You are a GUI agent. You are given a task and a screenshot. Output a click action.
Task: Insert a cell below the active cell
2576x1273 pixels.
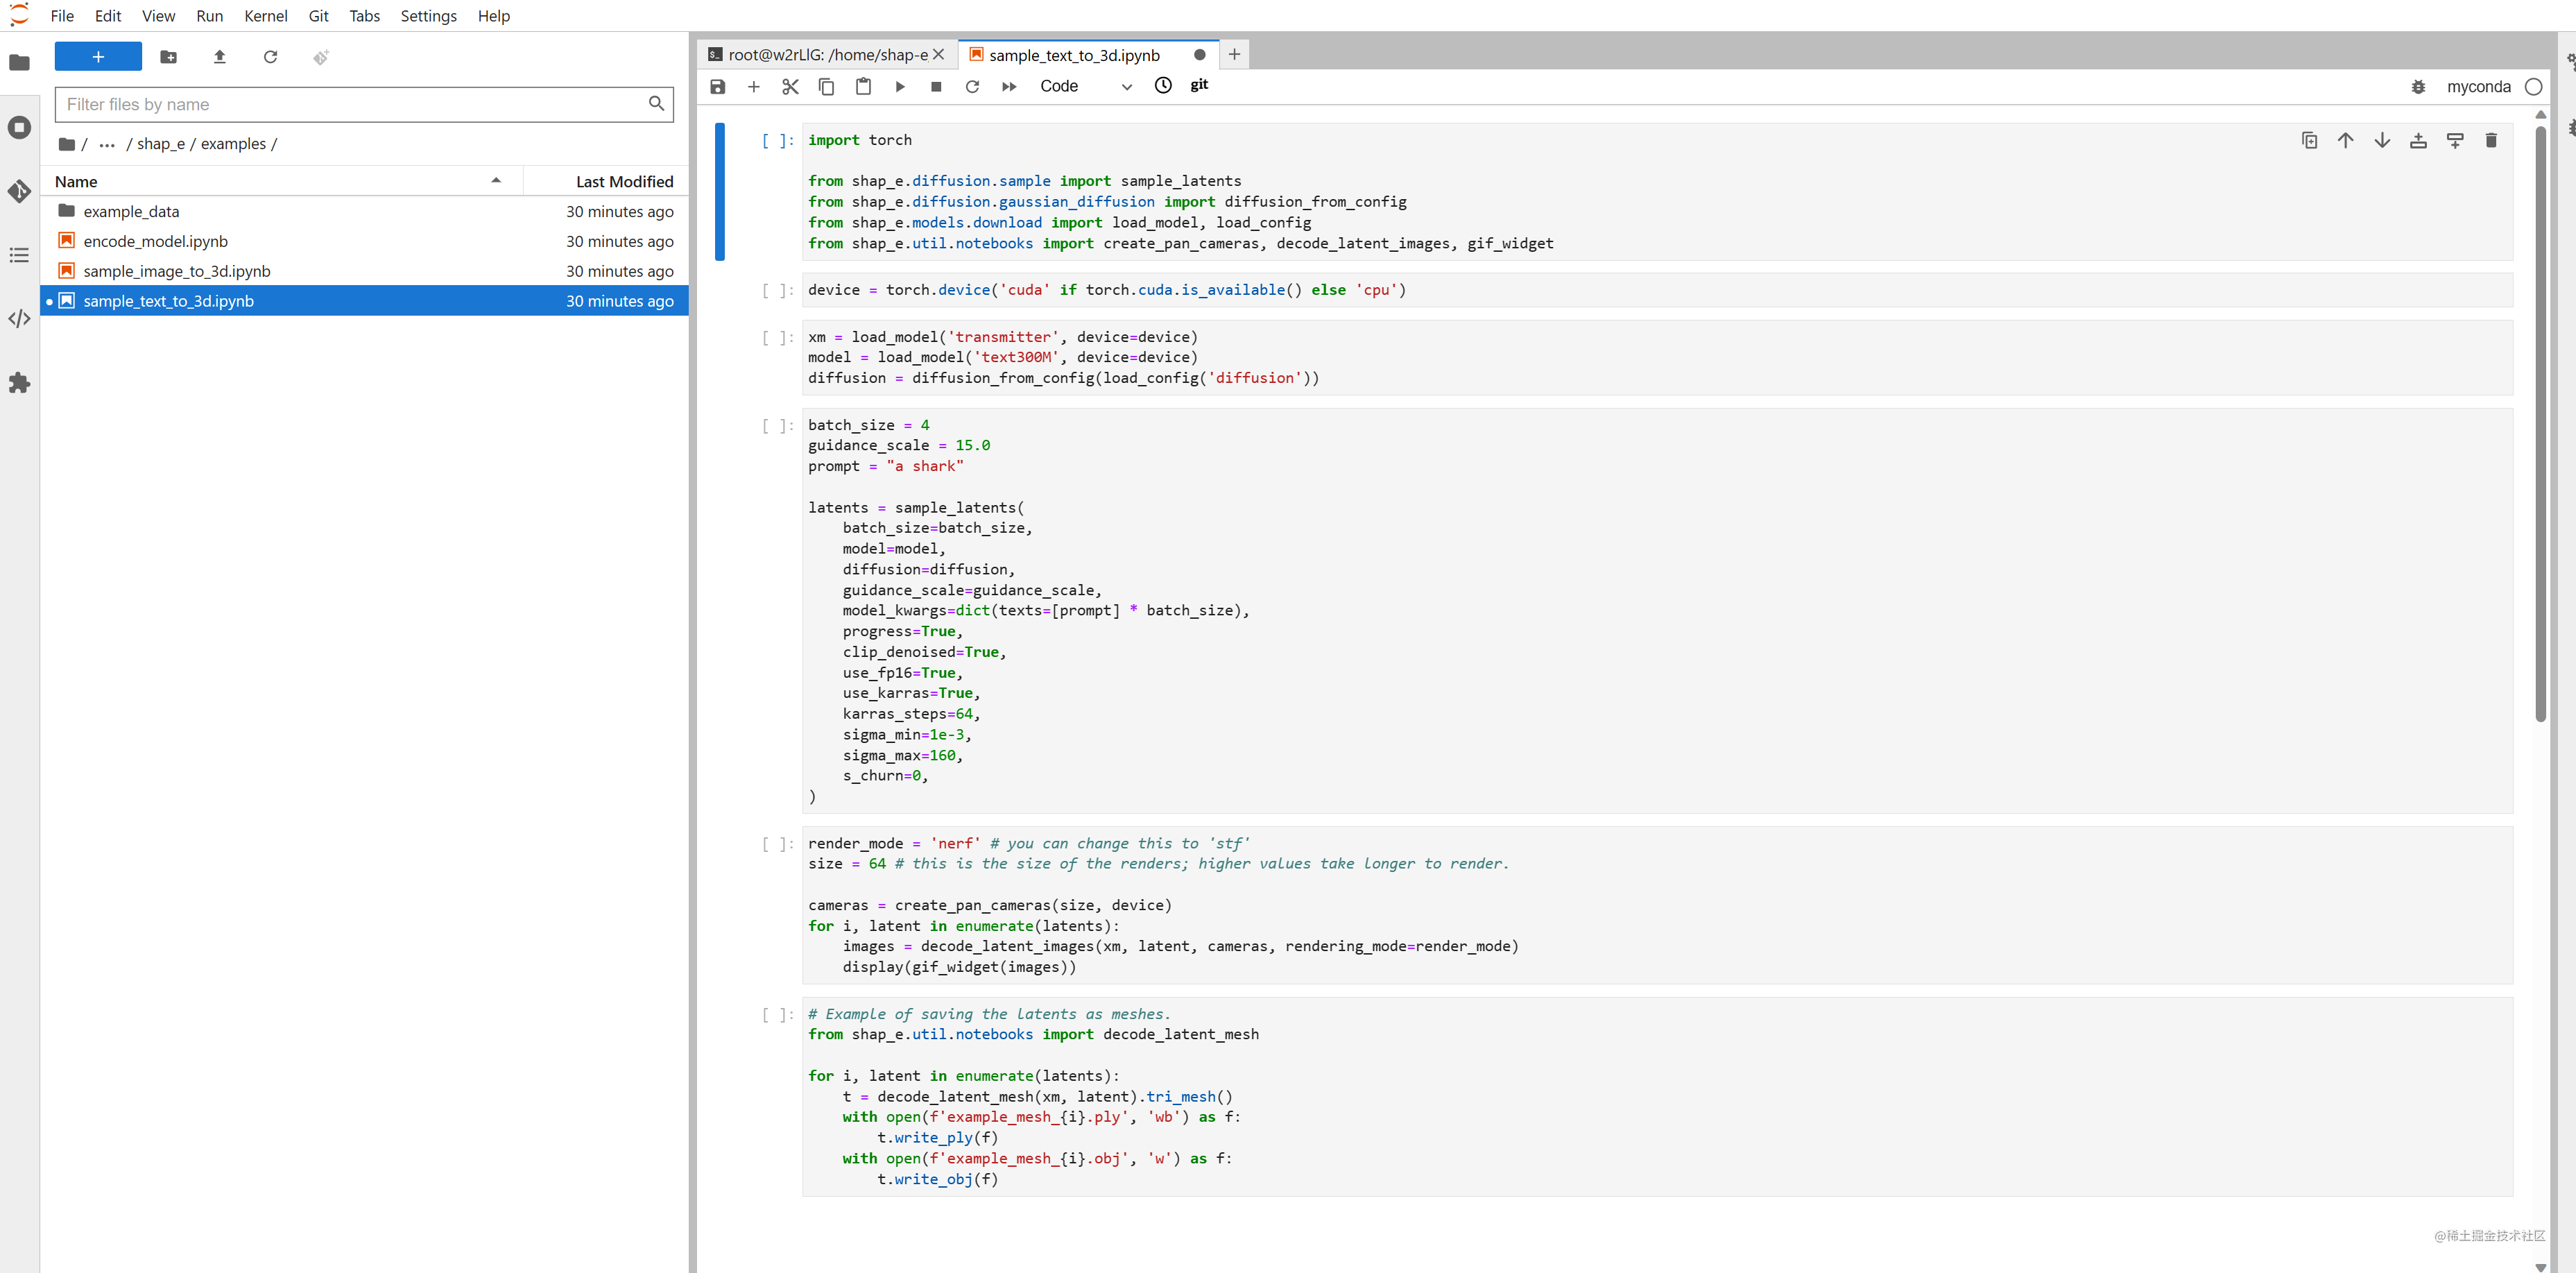(2454, 141)
